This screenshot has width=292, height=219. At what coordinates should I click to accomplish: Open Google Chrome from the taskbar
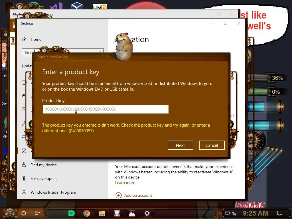coord(87,213)
